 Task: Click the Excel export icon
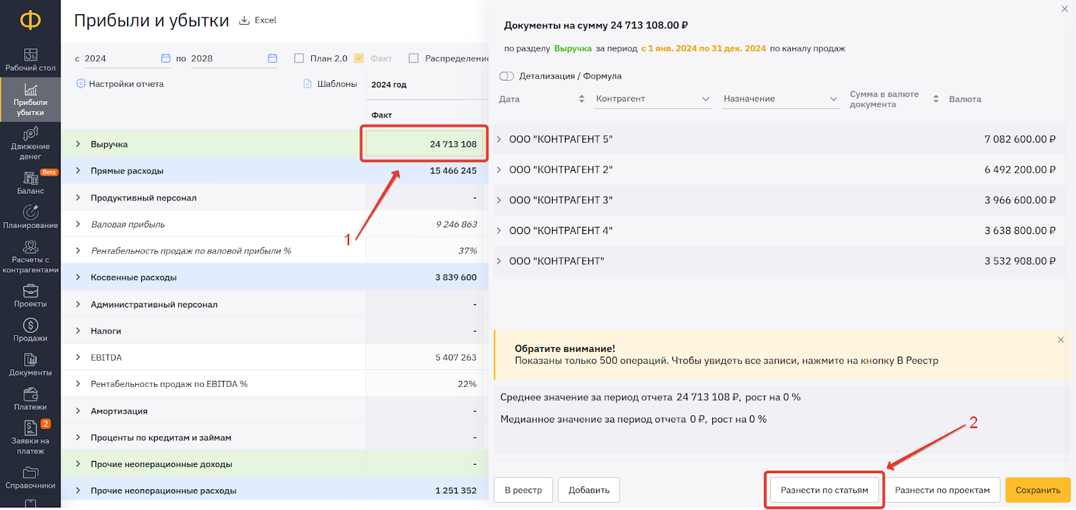pyautogui.click(x=244, y=21)
